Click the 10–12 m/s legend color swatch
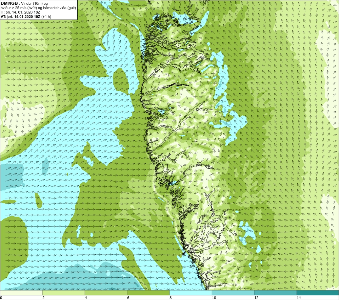This screenshot has width=339, height=300. click(x=233, y=293)
